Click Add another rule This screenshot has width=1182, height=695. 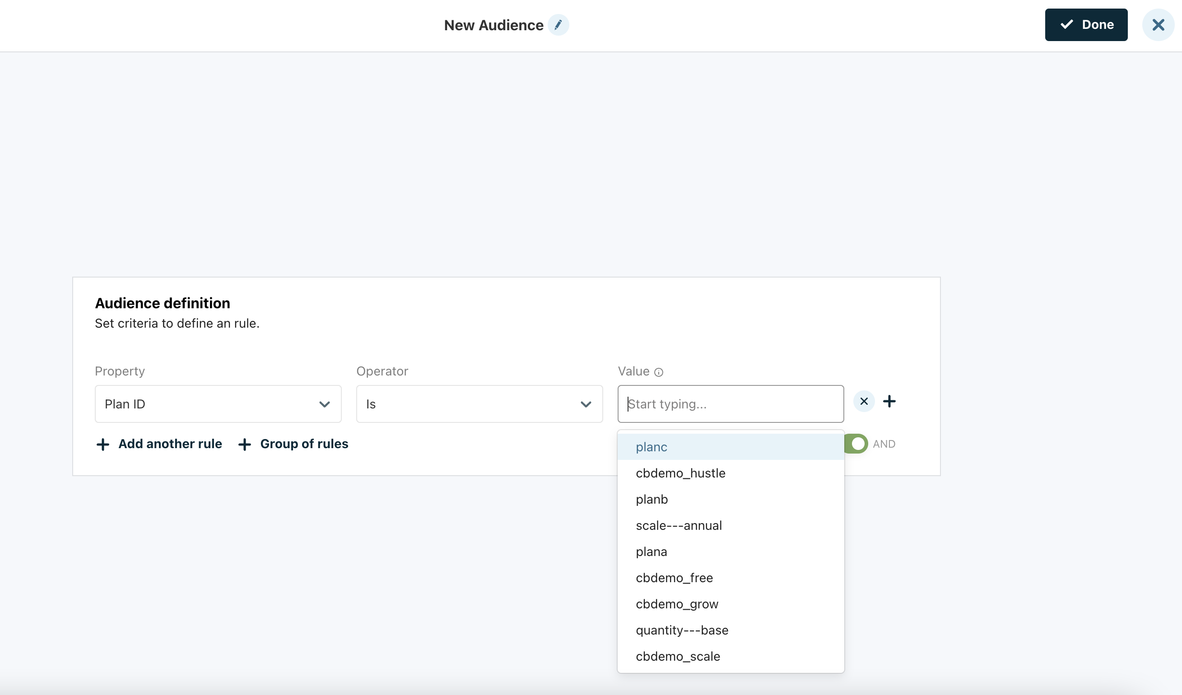[159, 444]
